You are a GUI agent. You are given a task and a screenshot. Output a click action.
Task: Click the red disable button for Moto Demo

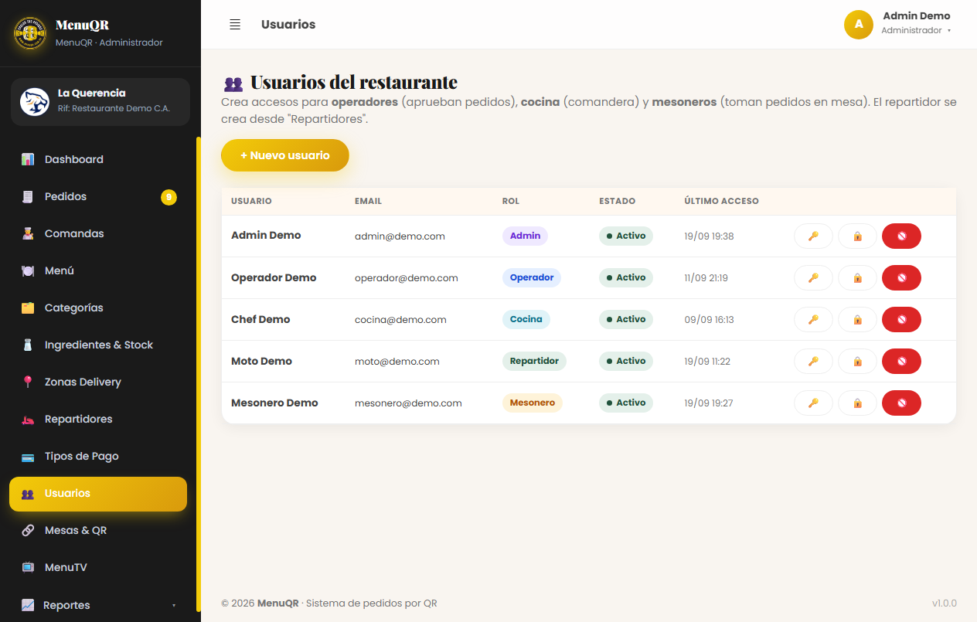tap(901, 361)
